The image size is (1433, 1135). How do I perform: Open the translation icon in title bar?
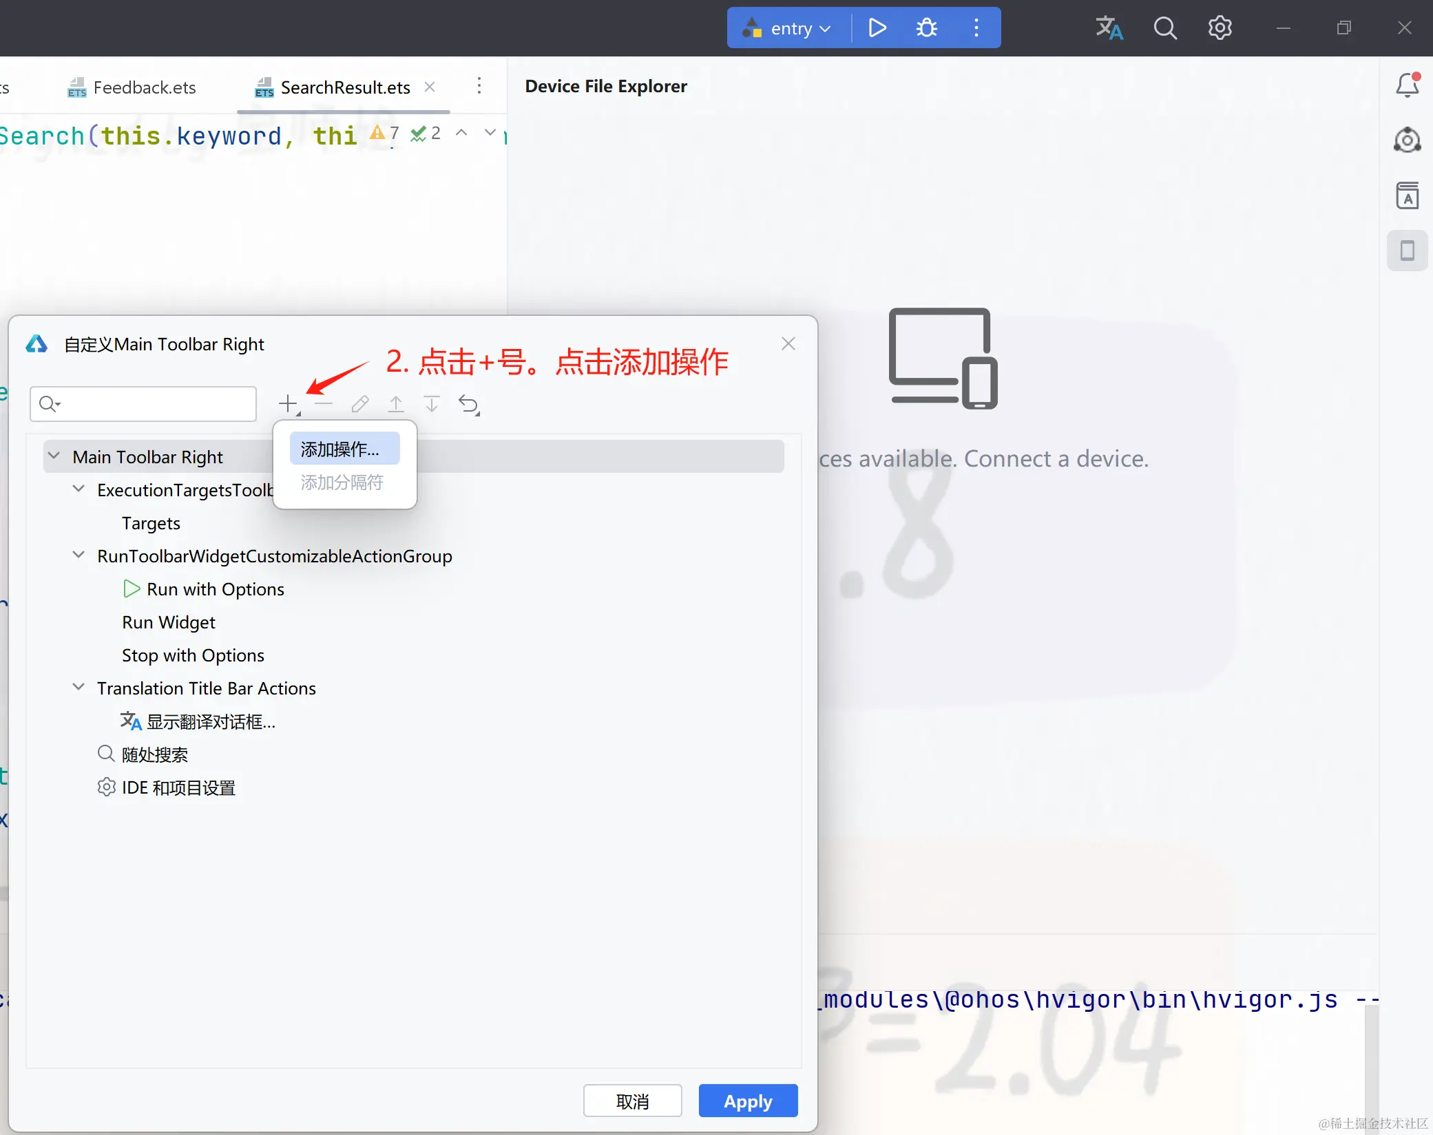click(x=1109, y=28)
